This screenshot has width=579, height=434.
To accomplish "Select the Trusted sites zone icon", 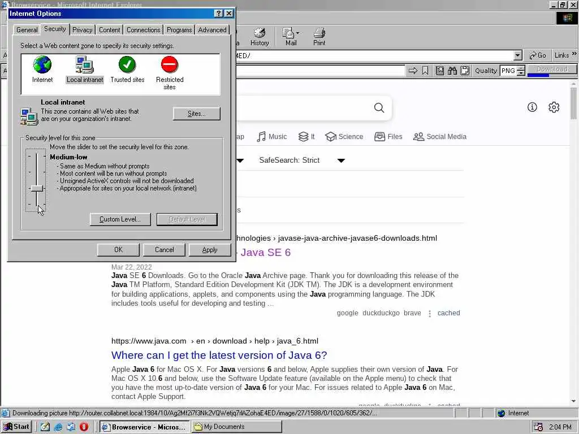I will [127, 64].
